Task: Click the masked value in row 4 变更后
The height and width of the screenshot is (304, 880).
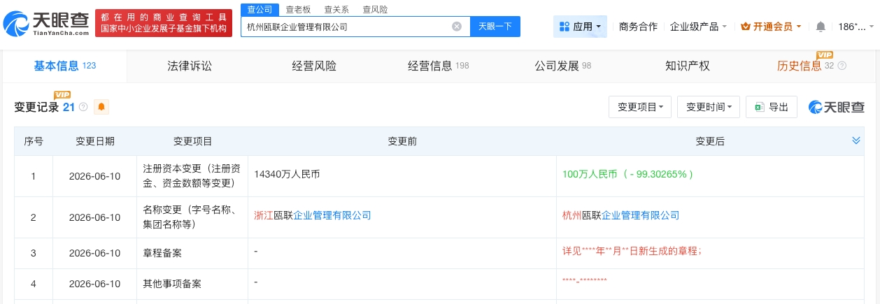Action: (584, 281)
